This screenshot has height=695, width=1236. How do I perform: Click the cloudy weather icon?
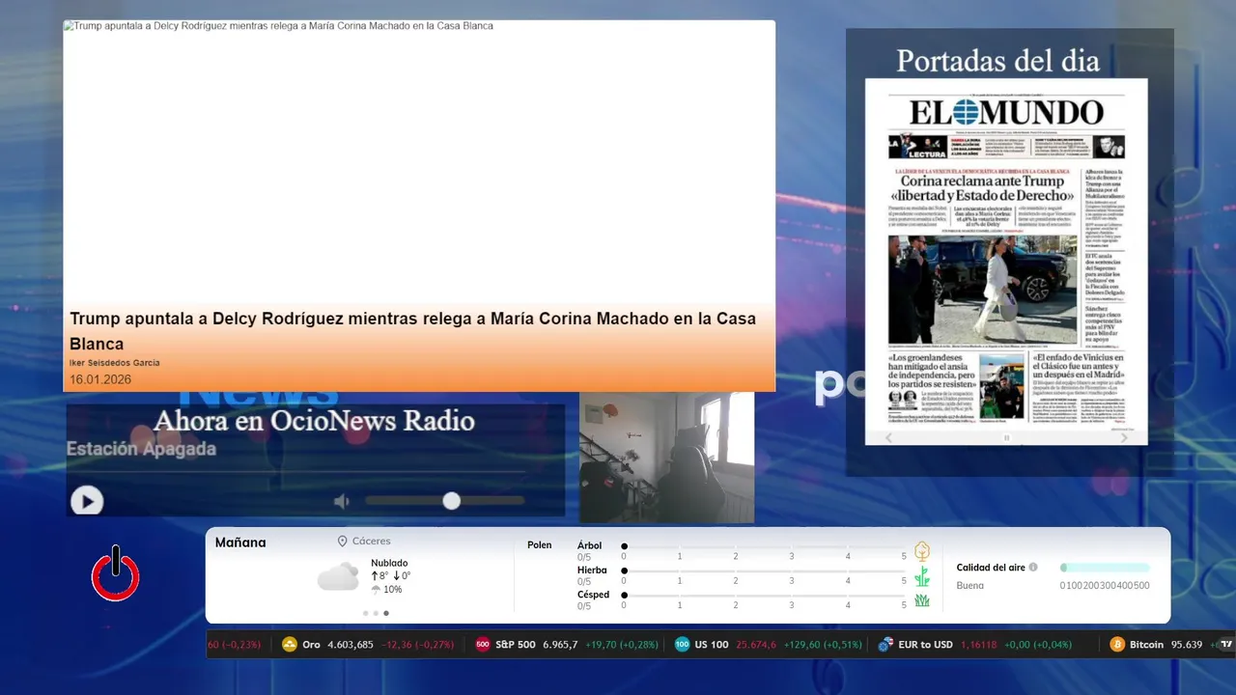pos(338,577)
